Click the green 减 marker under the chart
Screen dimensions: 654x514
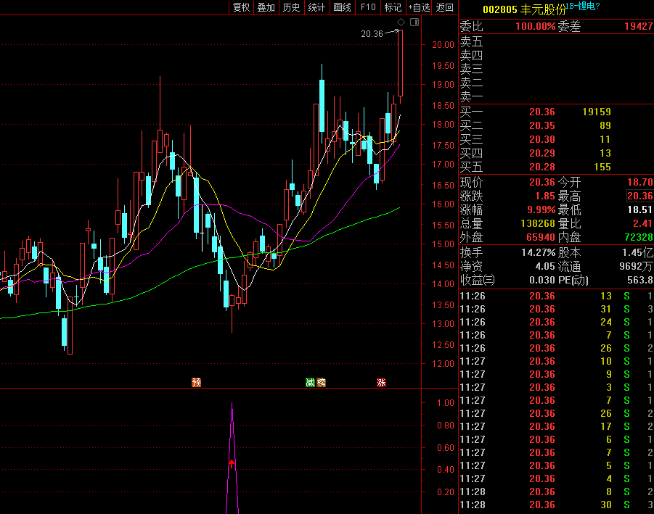311,382
